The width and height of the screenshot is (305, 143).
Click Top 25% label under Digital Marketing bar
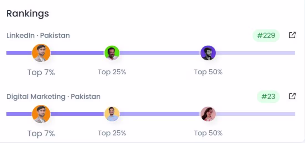pos(112,133)
